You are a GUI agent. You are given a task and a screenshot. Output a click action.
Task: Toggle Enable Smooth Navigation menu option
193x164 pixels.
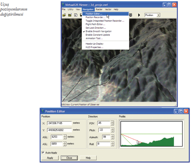click(x=98, y=31)
